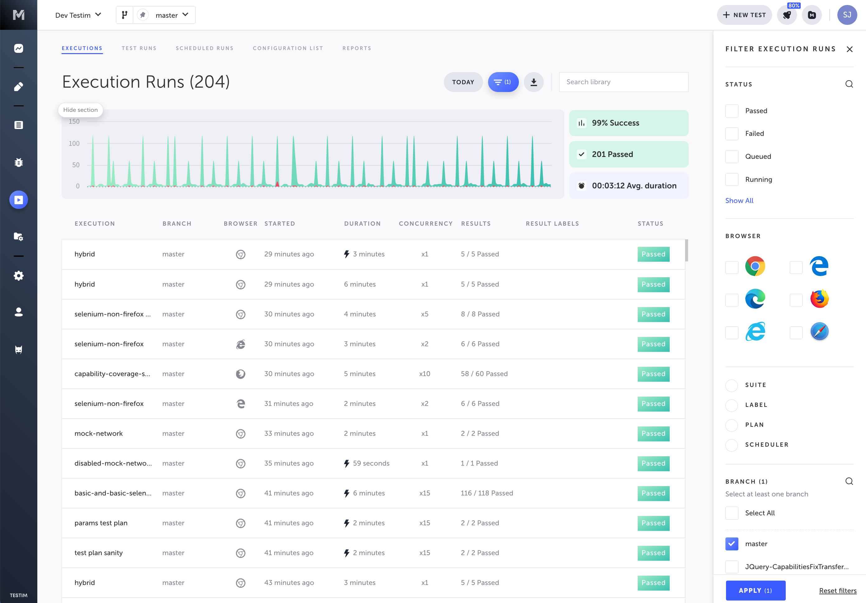Click the execution runs download icon

click(x=534, y=81)
